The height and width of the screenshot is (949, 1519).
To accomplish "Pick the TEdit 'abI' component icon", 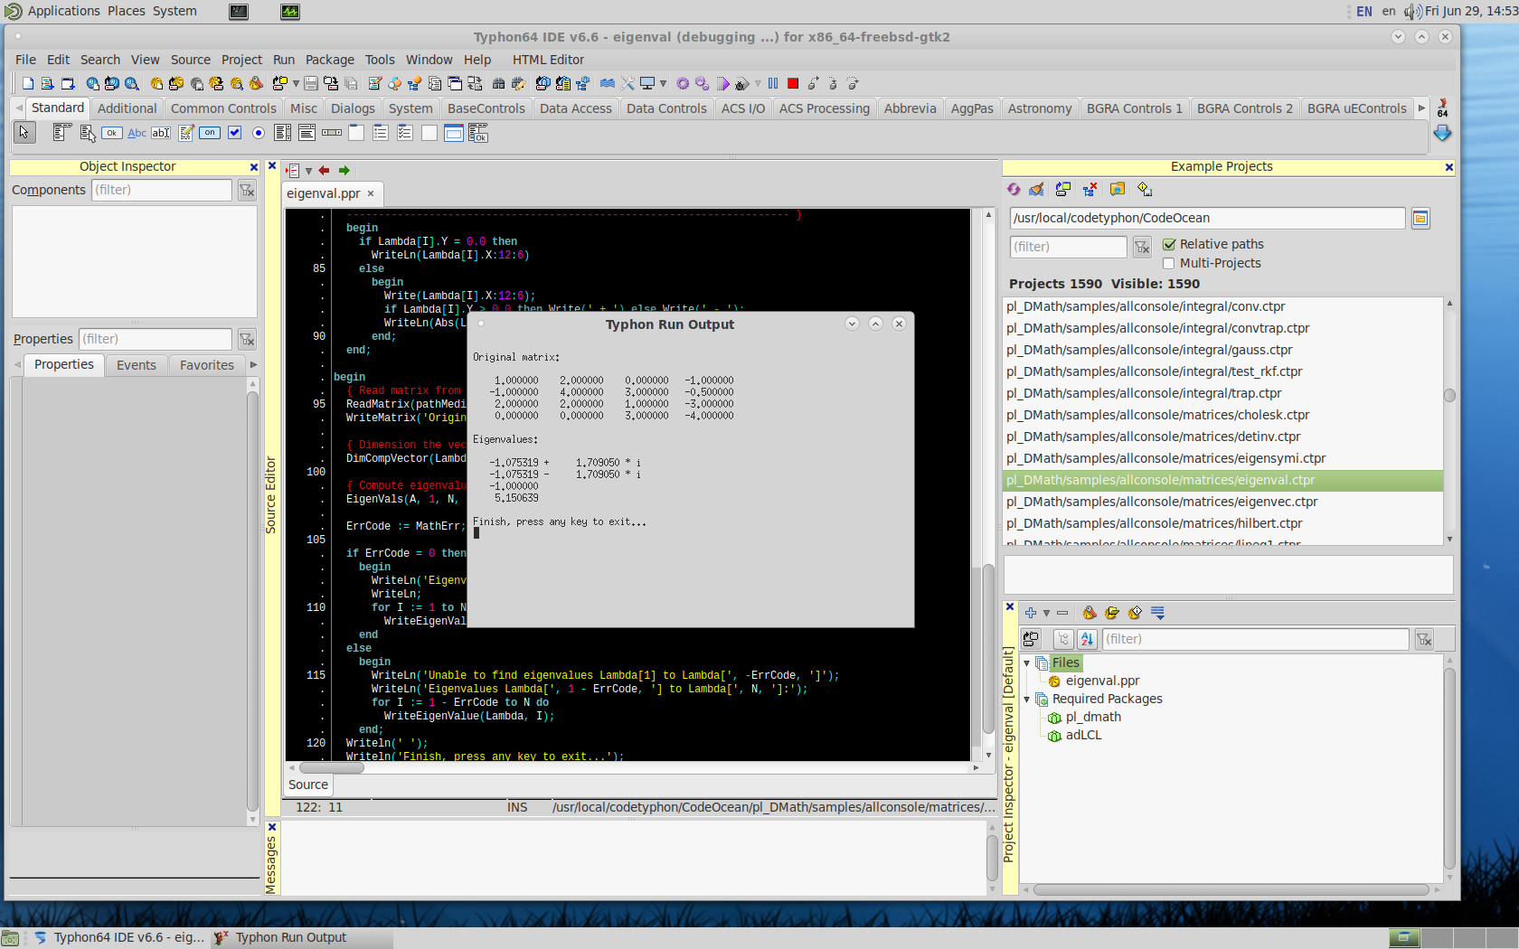I will (x=161, y=133).
